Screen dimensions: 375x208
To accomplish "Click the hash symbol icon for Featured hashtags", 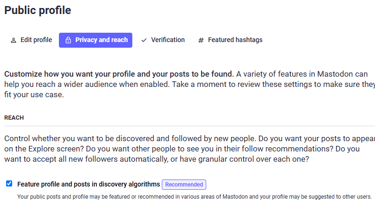I will (x=201, y=40).
